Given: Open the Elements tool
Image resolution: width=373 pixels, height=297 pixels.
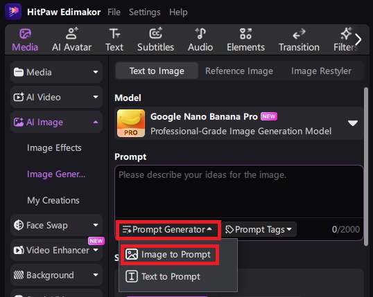Looking at the screenshot, I should click(x=245, y=40).
